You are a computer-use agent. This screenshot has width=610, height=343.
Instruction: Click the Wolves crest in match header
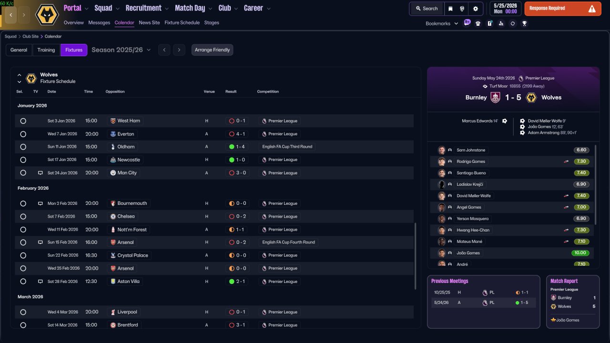[531, 98]
